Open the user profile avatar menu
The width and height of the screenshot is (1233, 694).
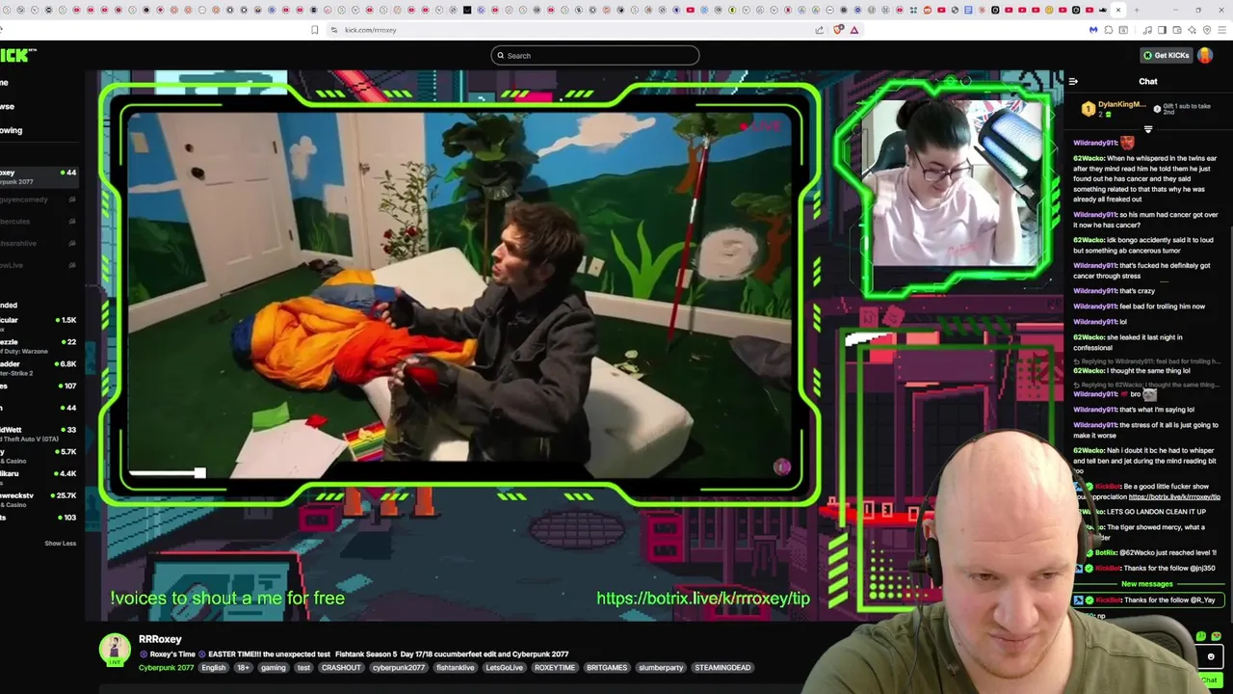1205,55
